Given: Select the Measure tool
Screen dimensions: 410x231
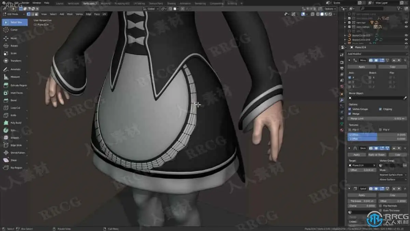Looking at the screenshot, I should coord(15,77).
